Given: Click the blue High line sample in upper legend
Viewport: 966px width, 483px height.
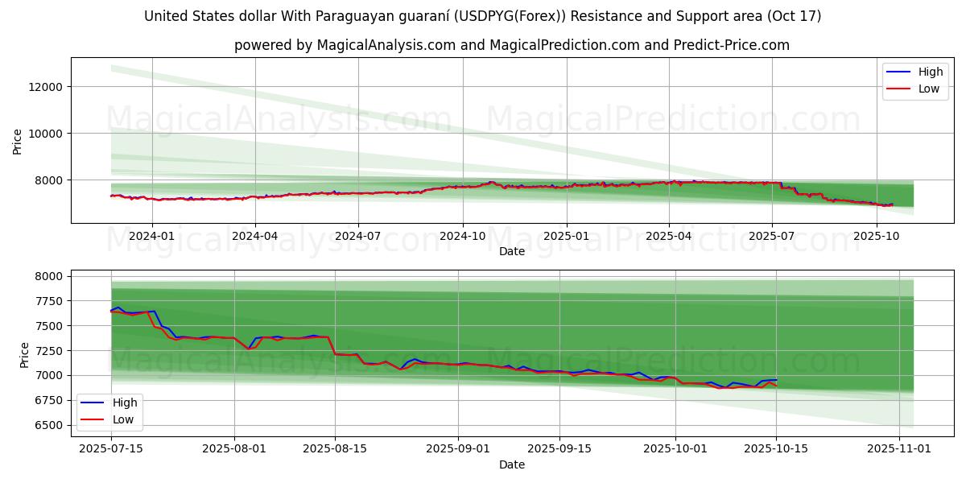Looking at the screenshot, I should [x=898, y=72].
